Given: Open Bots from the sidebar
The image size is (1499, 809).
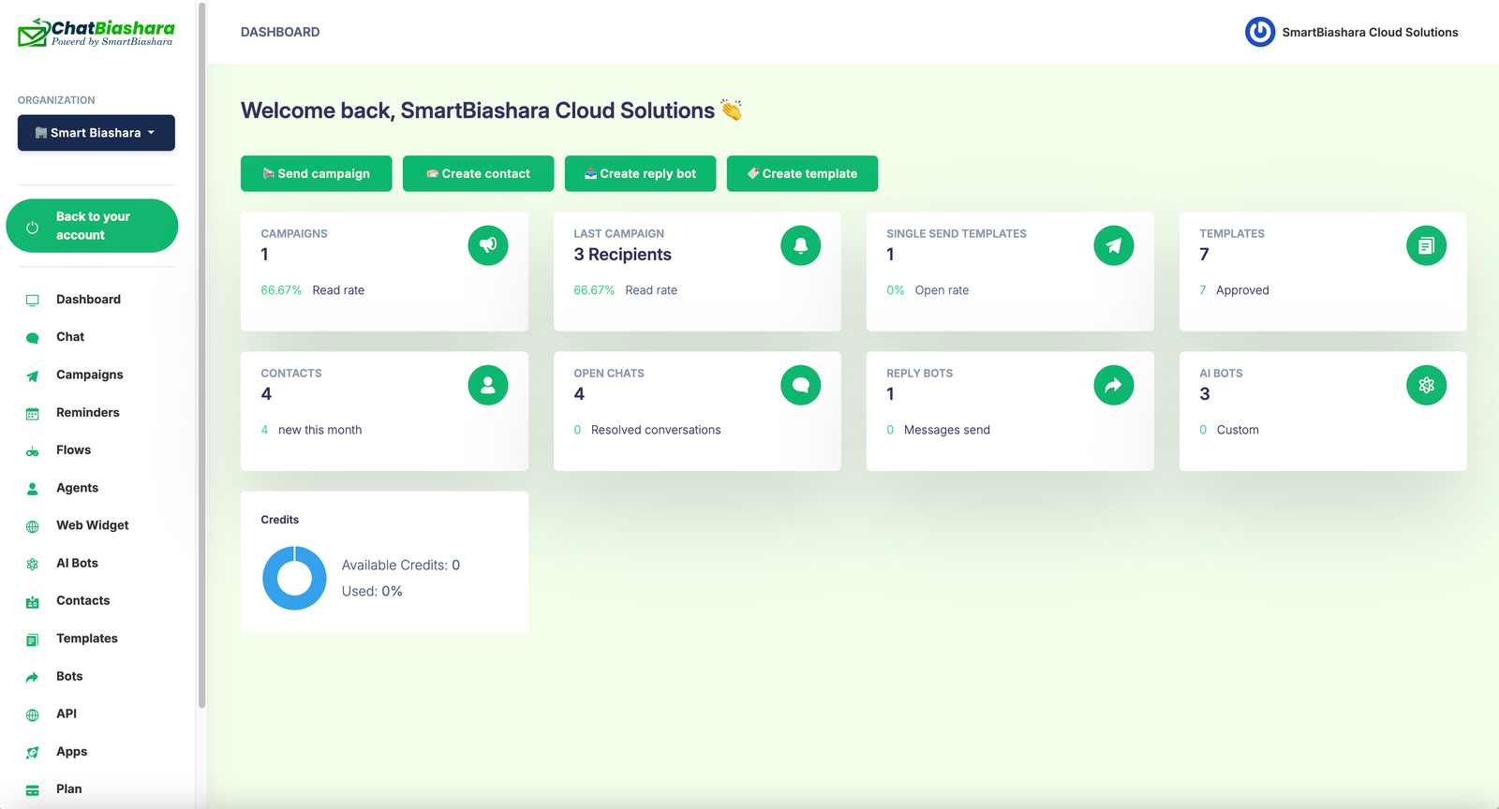Looking at the screenshot, I should (x=69, y=676).
